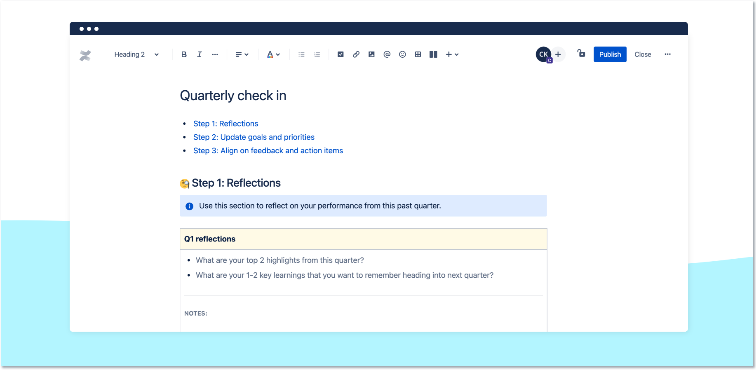
Task: Toggle bold formatting
Action: [184, 54]
